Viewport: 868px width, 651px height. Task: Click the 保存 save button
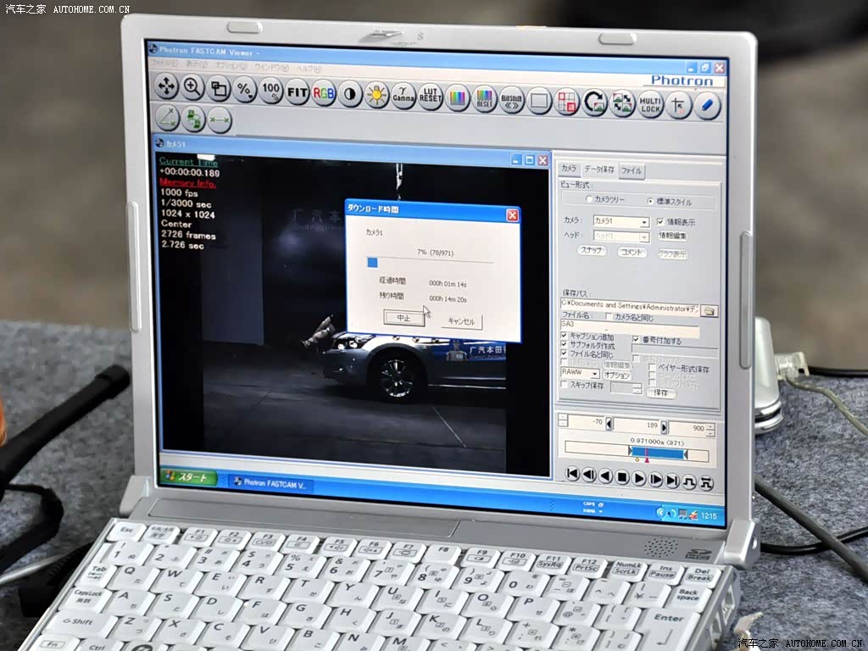coord(661,392)
